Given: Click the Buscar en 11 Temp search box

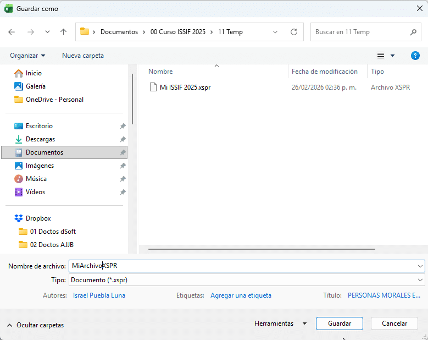Looking at the screenshot, I should pos(360,32).
